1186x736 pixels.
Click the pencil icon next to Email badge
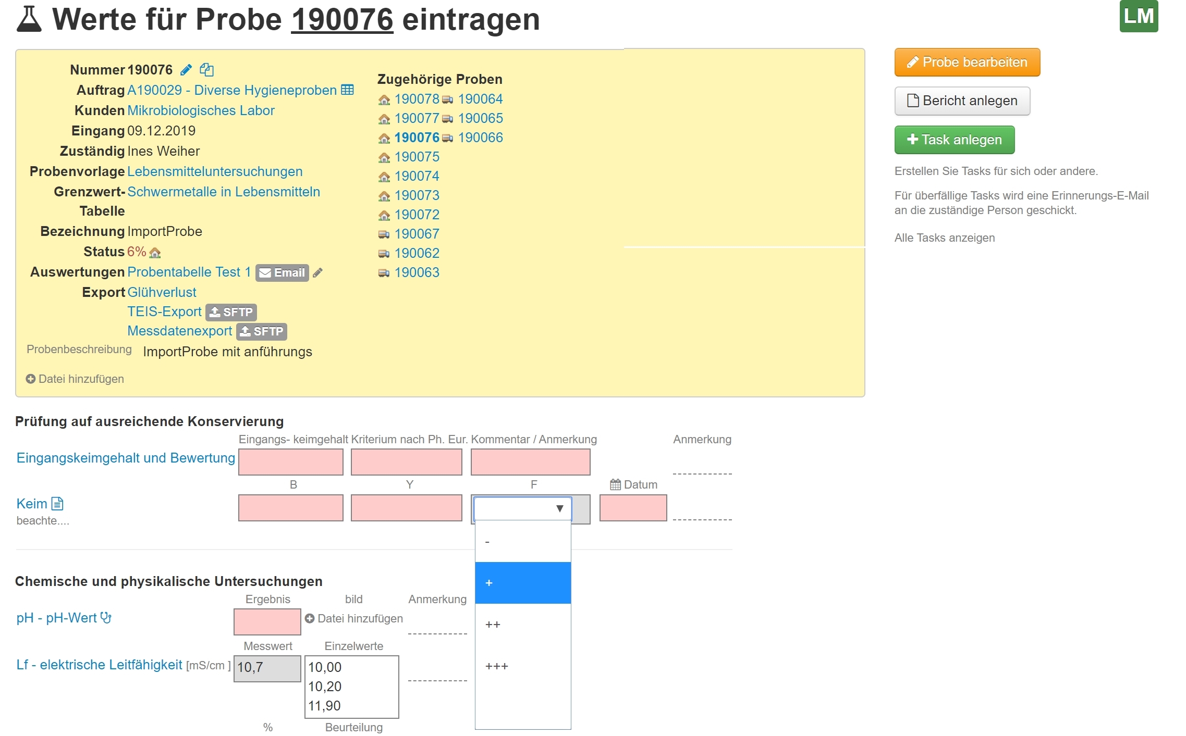click(317, 272)
